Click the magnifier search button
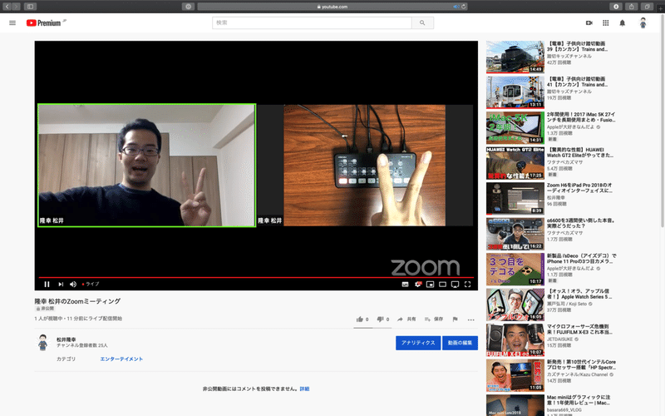 422,23
